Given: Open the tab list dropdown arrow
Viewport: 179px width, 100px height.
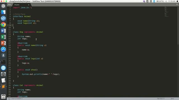Looking at the screenshot, I should click(x=177, y=4).
